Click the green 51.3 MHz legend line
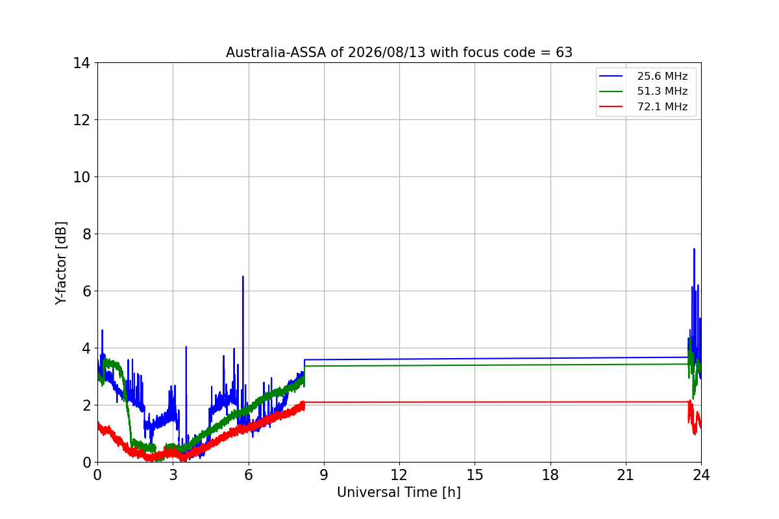The width and height of the screenshot is (779, 519). coord(612,91)
